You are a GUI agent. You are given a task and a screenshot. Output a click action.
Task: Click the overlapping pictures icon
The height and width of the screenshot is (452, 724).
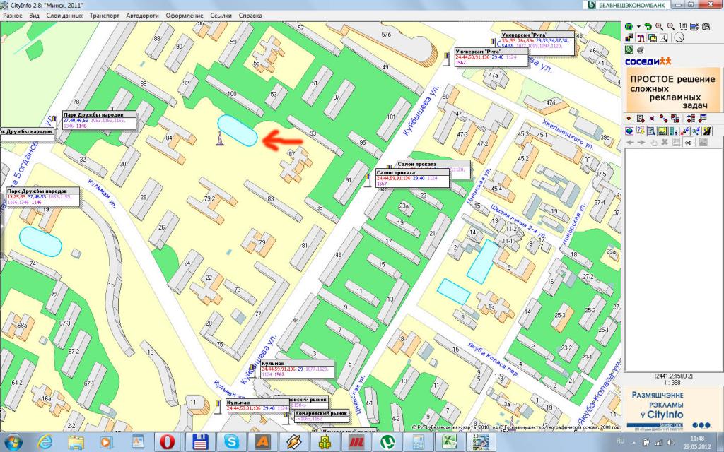point(653,38)
